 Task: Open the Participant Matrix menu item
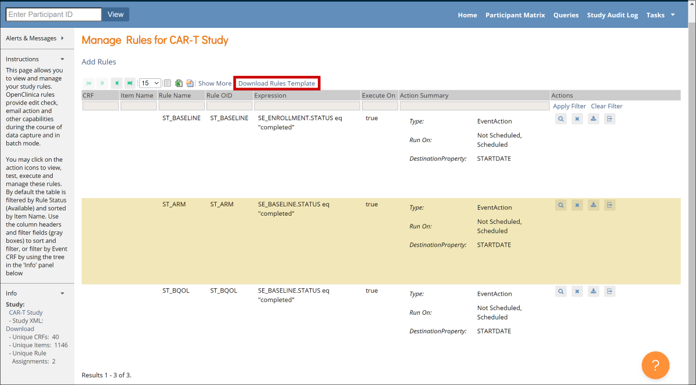(x=515, y=15)
